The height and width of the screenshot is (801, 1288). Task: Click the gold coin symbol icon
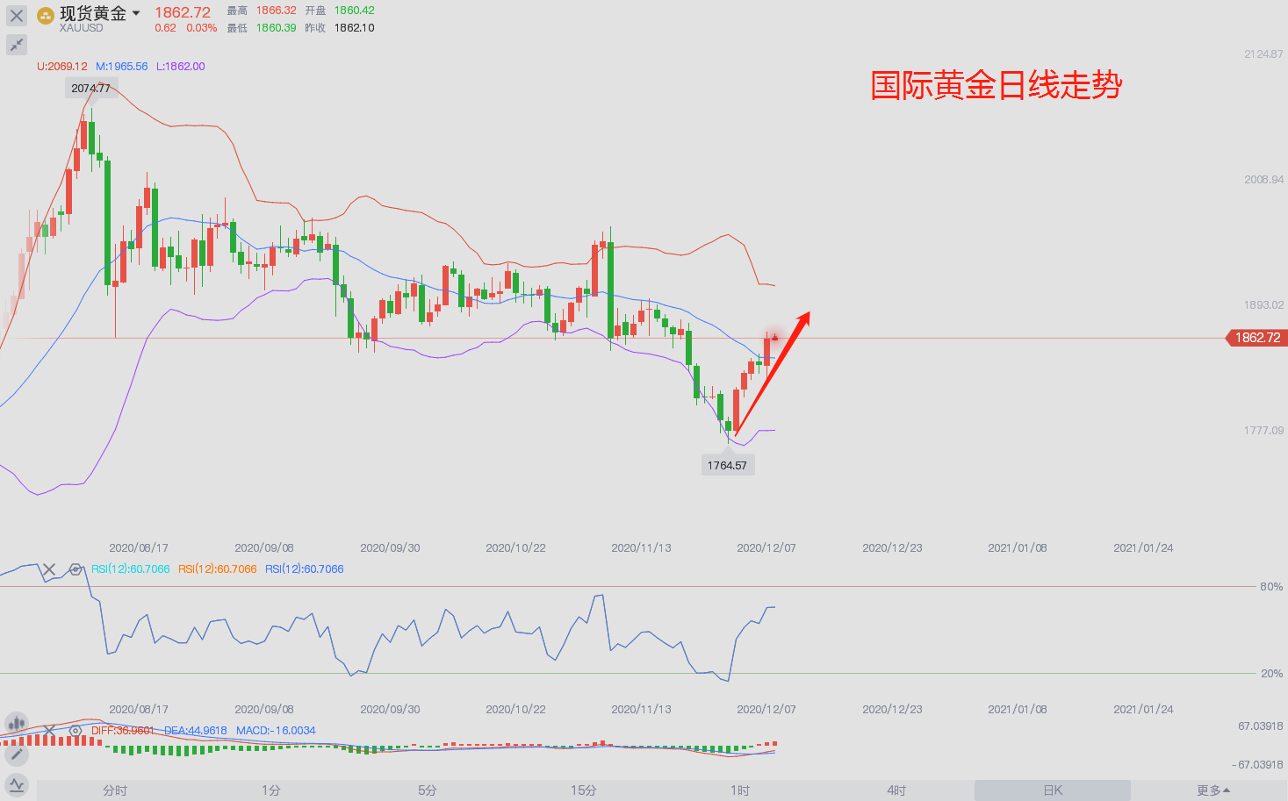(x=46, y=16)
